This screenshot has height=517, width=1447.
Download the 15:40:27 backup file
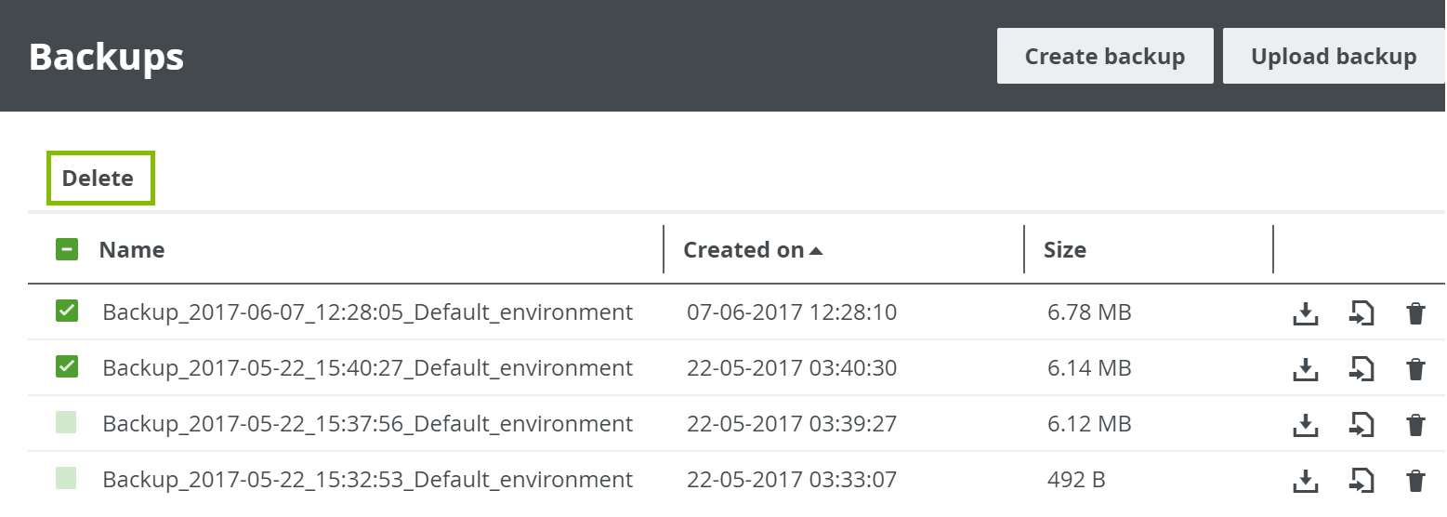(x=1306, y=370)
